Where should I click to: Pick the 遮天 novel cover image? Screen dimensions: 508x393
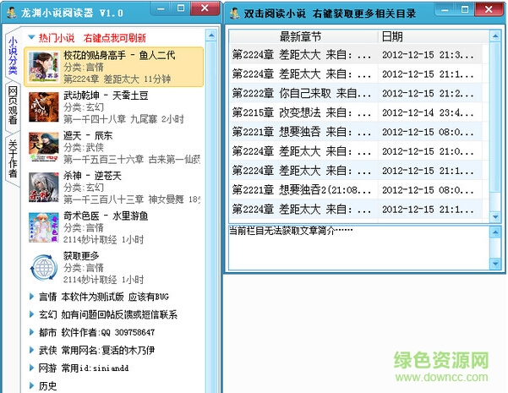[x=44, y=147]
